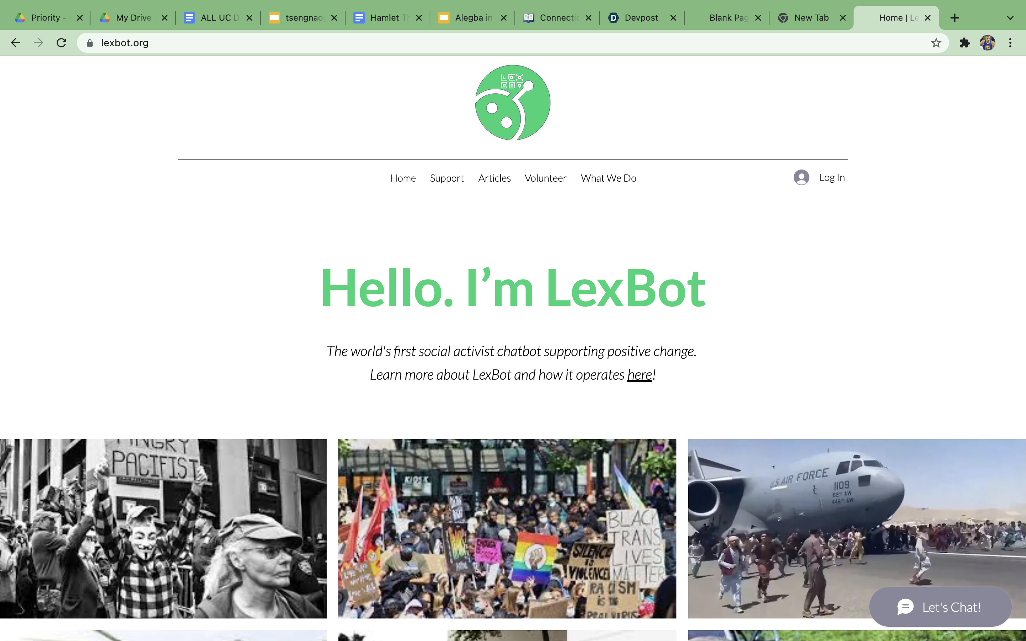Click the green LexBot logo
The height and width of the screenshot is (641, 1026).
click(x=513, y=103)
